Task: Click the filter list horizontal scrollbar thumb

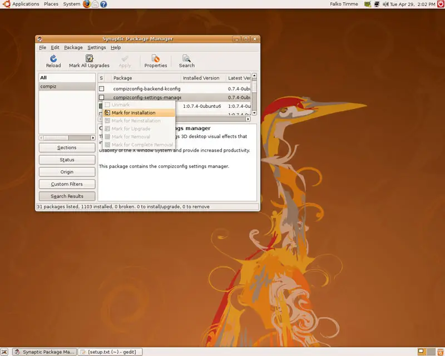Action: [x=56, y=138]
